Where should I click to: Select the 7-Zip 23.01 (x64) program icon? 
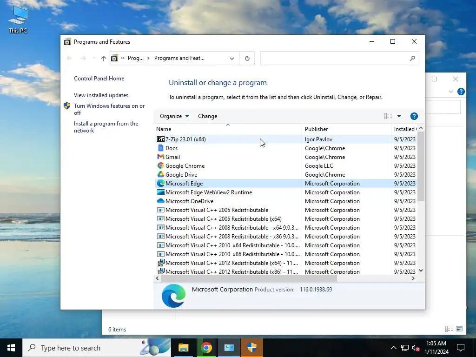tap(160, 139)
